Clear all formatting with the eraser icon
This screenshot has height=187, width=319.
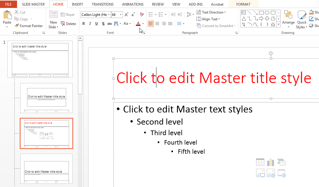142,14
